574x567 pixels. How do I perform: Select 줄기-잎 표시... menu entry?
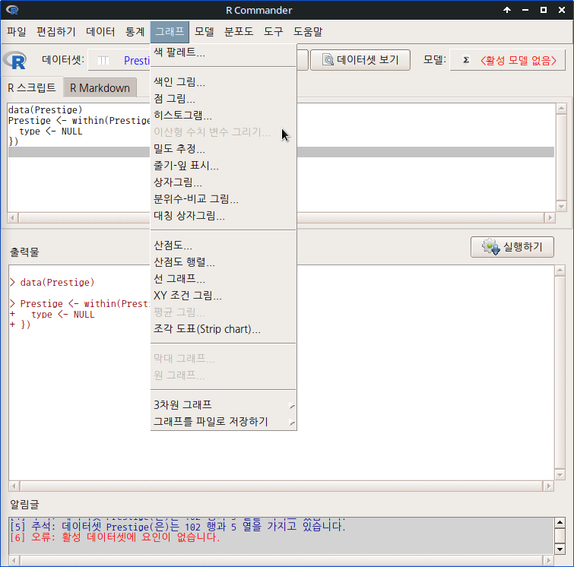click(224, 166)
